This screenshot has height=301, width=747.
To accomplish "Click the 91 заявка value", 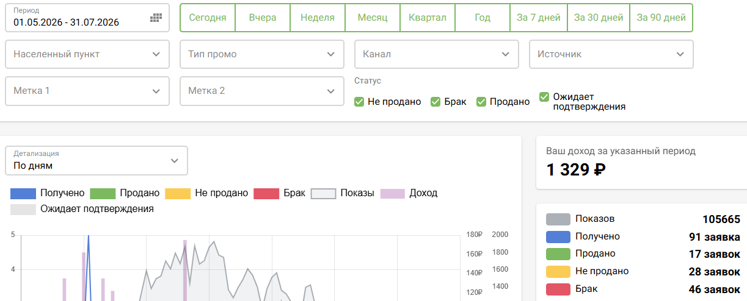I will (x=715, y=237).
